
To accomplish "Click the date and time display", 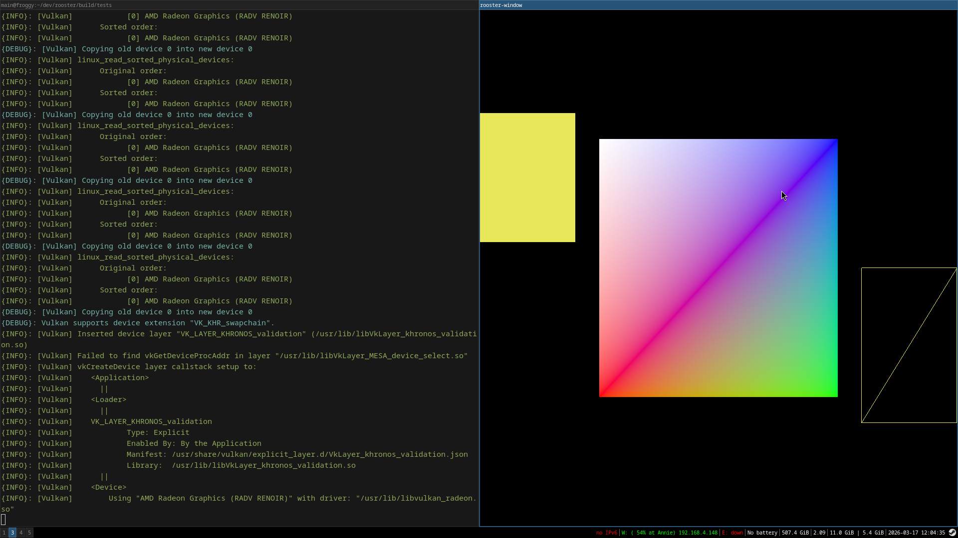I will 916,533.
